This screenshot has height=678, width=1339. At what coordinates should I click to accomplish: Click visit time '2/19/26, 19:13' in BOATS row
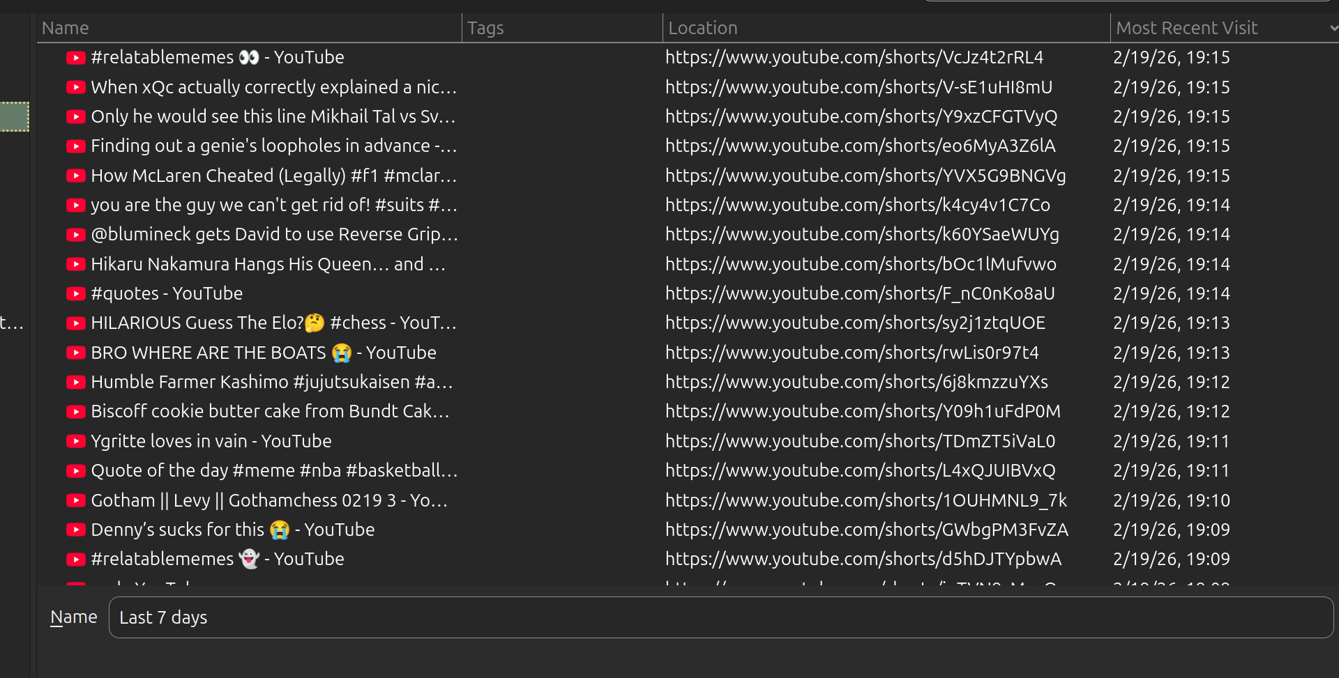(x=1172, y=353)
